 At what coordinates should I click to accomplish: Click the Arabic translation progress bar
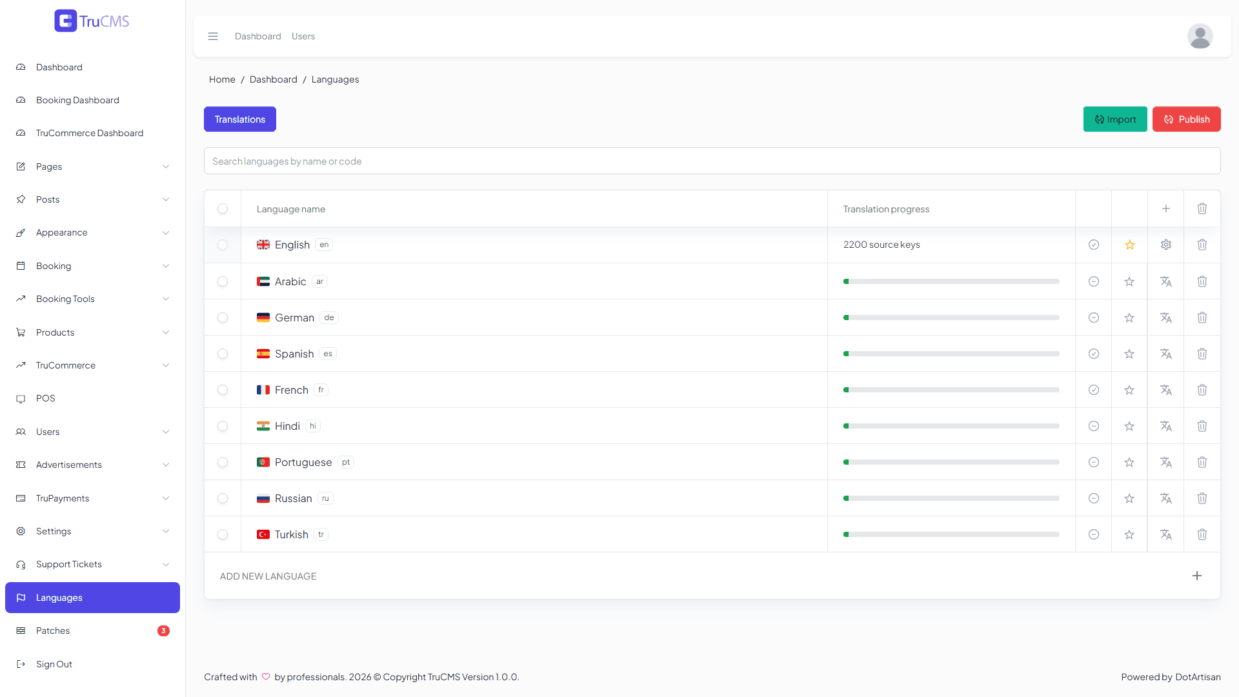point(951,281)
